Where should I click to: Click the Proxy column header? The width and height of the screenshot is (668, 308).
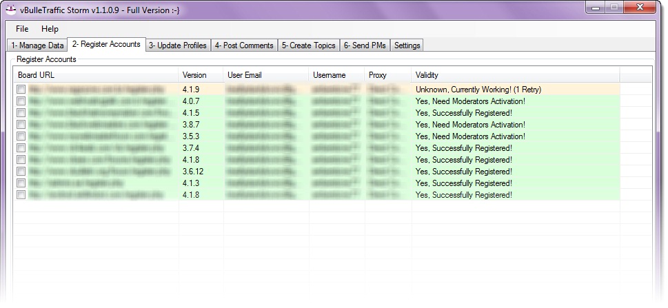tap(387, 75)
